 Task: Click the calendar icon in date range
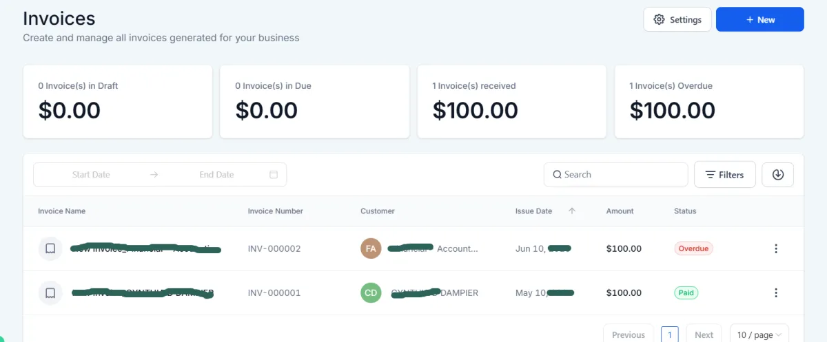click(274, 175)
